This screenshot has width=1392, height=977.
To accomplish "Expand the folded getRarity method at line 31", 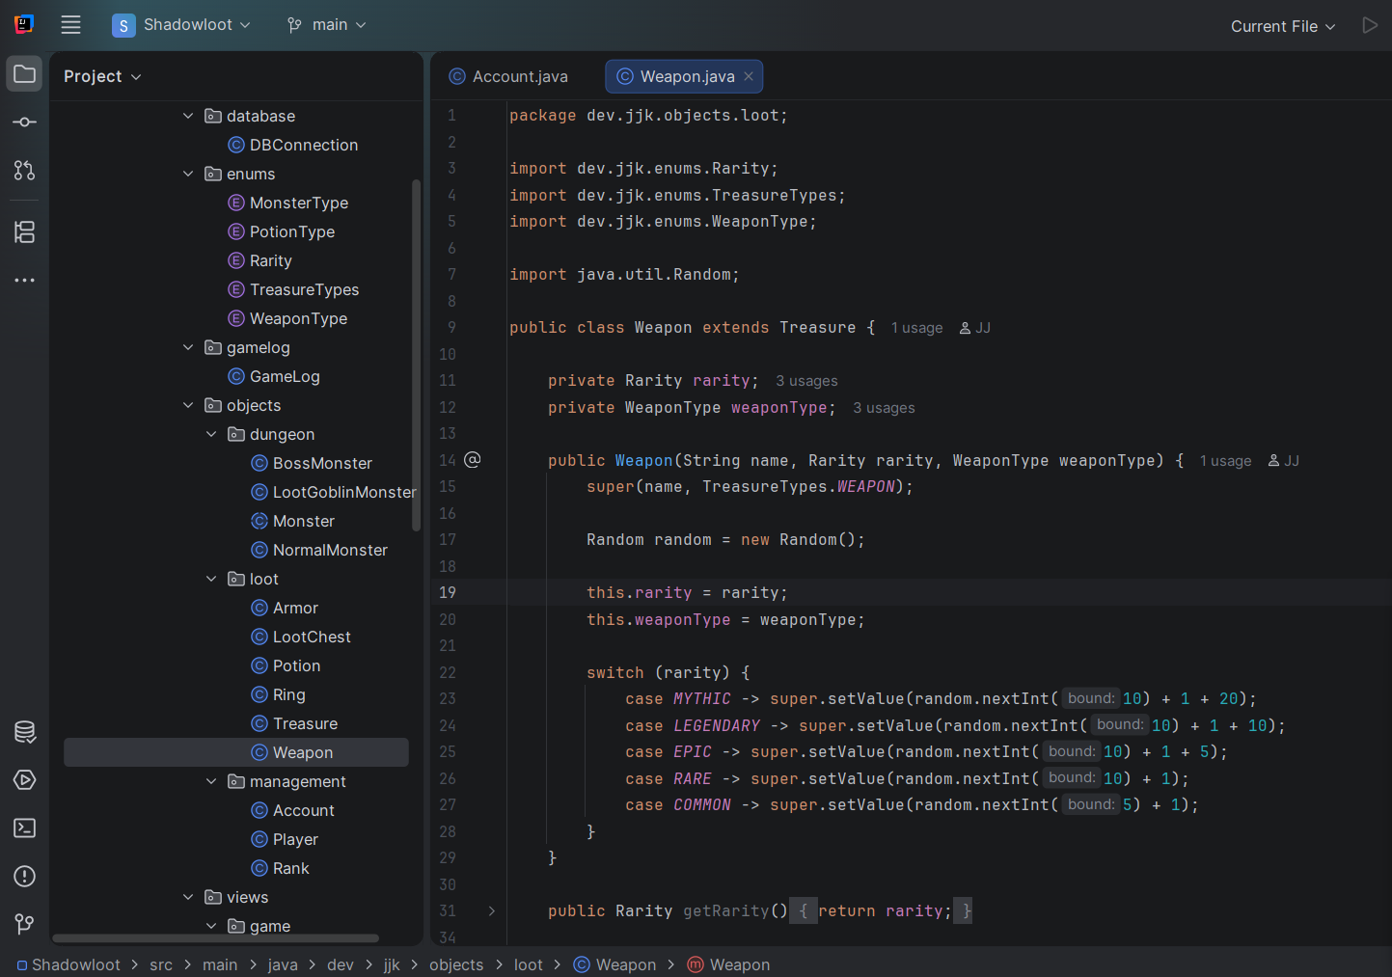I will [x=492, y=910].
